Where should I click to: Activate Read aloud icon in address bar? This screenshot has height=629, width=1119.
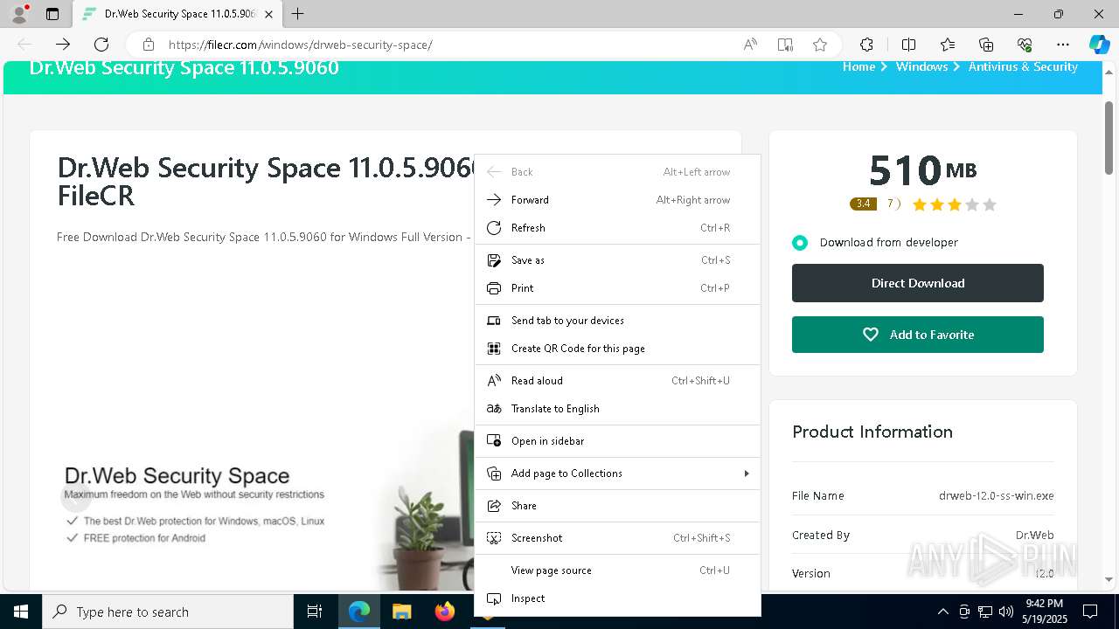[x=750, y=45]
